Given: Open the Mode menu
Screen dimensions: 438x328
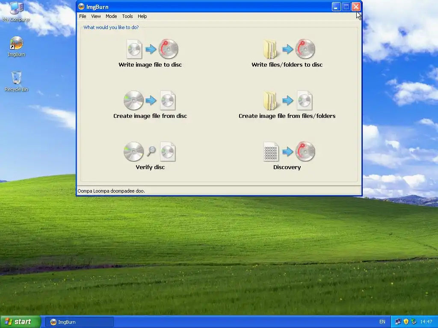Looking at the screenshot, I should coord(111,16).
